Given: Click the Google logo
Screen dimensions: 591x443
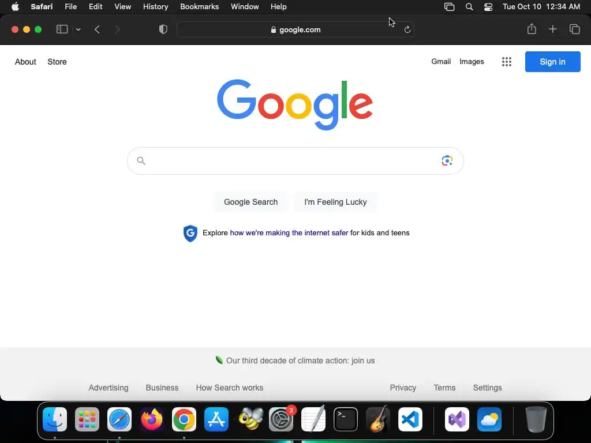Looking at the screenshot, I should [295, 105].
